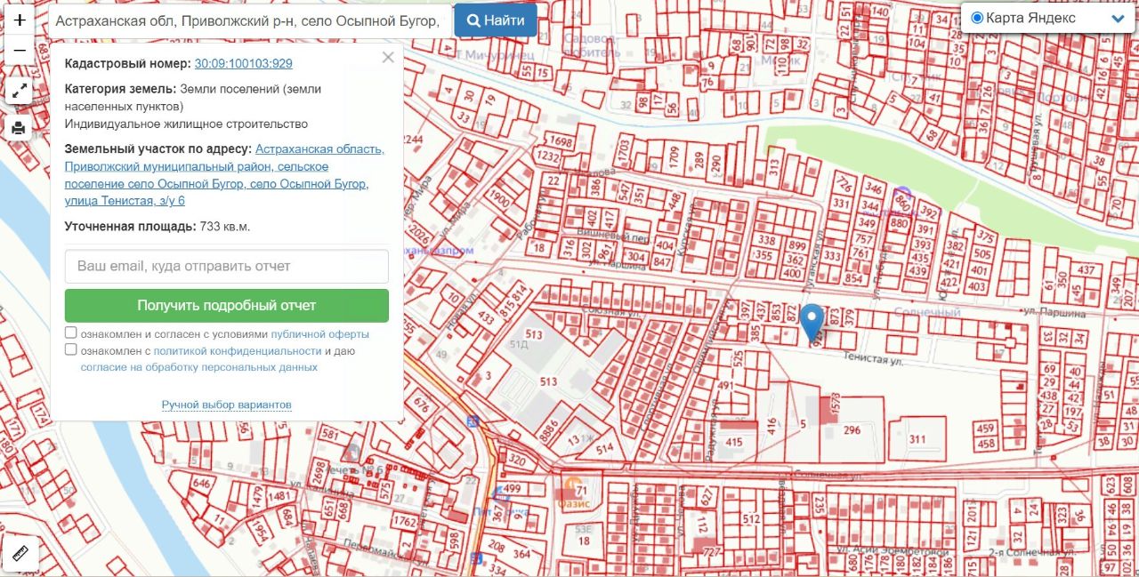Click Ручной выбор вариантов link
Screen dimensions: 1139x577
coord(226,405)
